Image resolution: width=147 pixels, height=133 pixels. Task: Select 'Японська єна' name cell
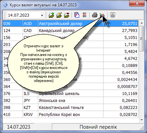tap(71, 100)
